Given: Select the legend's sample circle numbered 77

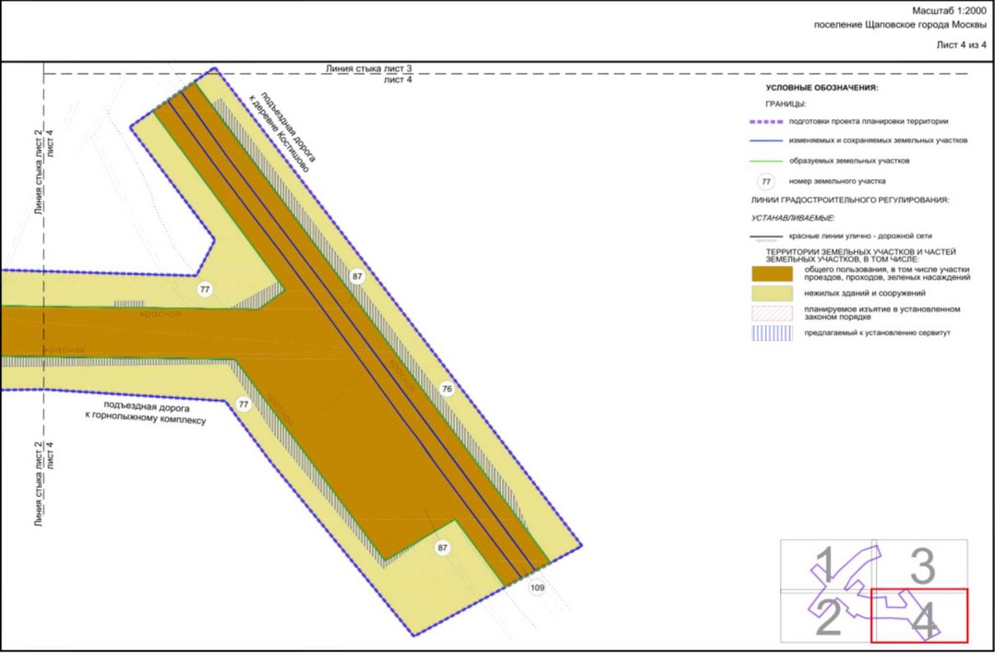Looking at the screenshot, I should click(x=765, y=182).
